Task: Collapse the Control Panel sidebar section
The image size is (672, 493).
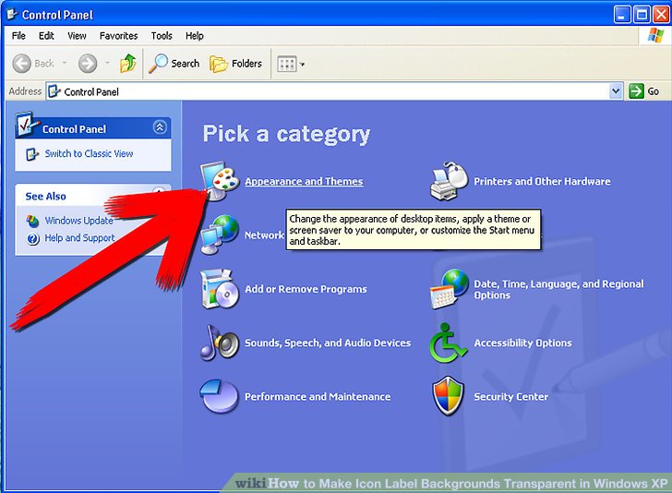Action: pos(160,127)
